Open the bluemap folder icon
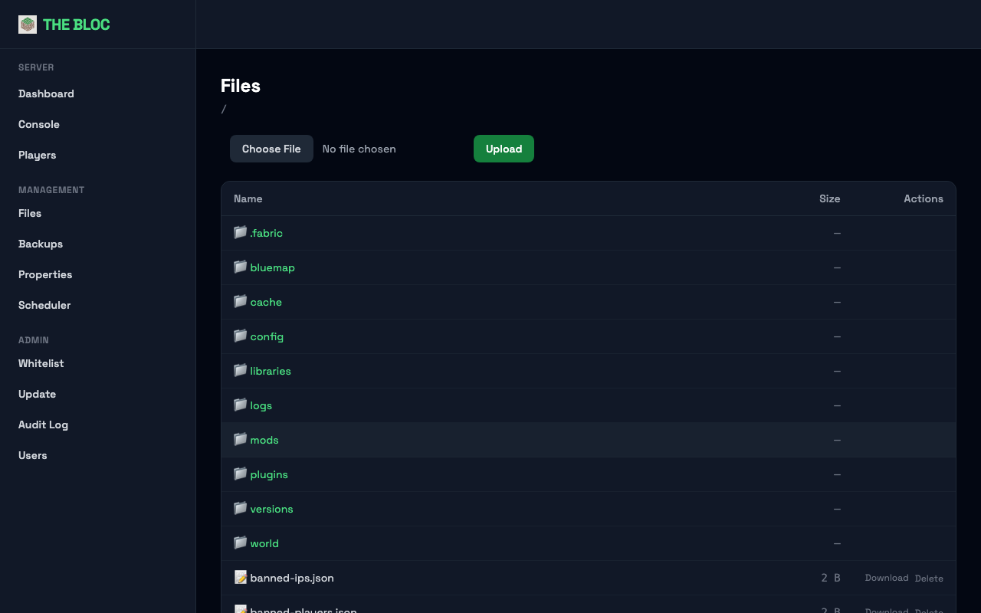This screenshot has width=981, height=613. (x=240, y=267)
